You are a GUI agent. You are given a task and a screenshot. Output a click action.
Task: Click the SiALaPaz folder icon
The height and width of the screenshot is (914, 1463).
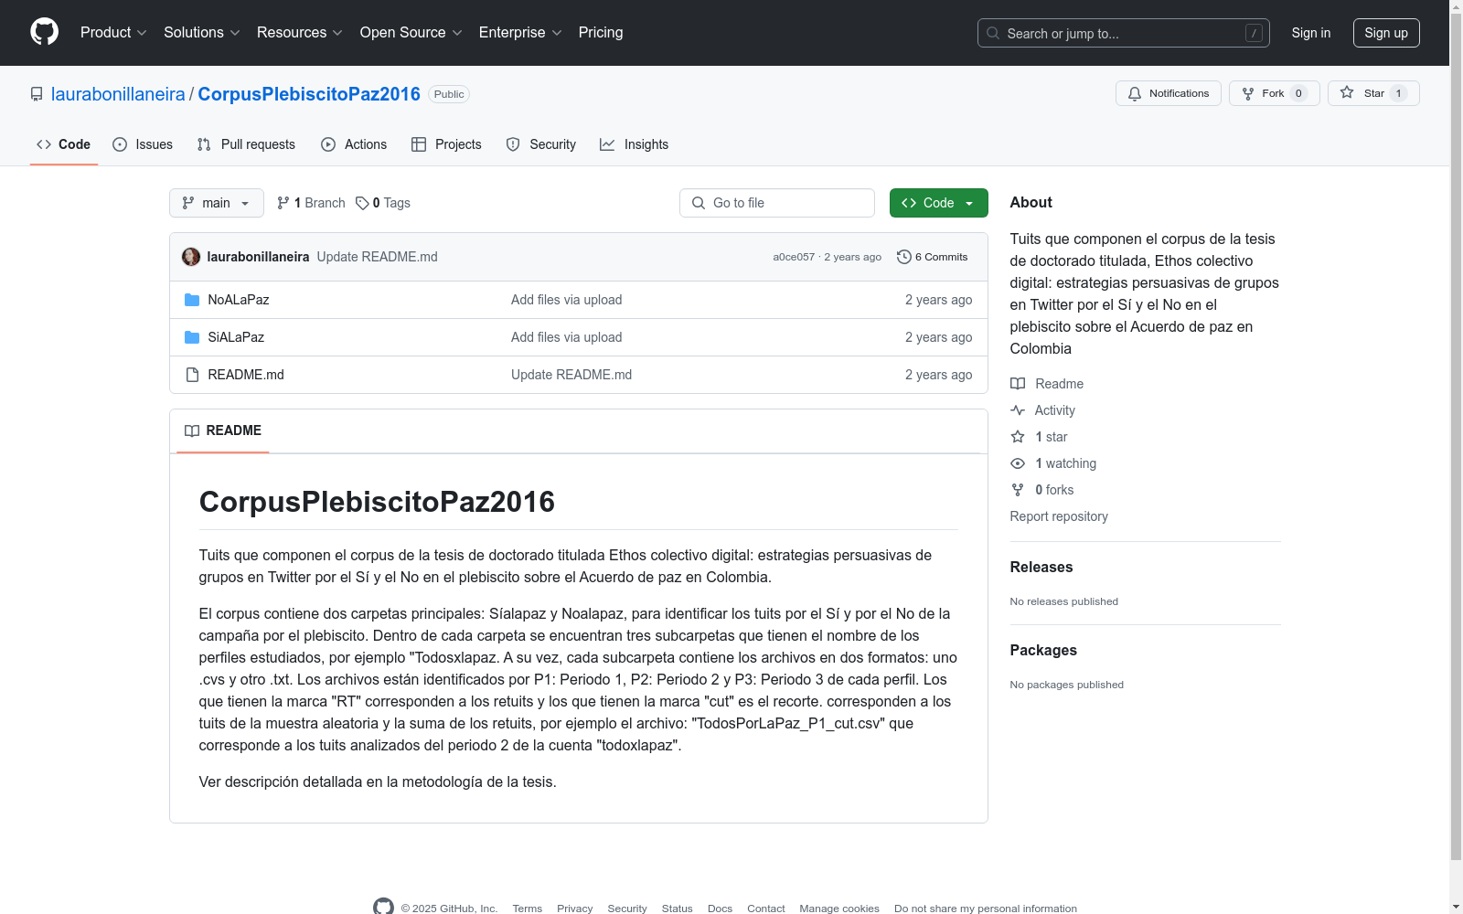point(192,337)
